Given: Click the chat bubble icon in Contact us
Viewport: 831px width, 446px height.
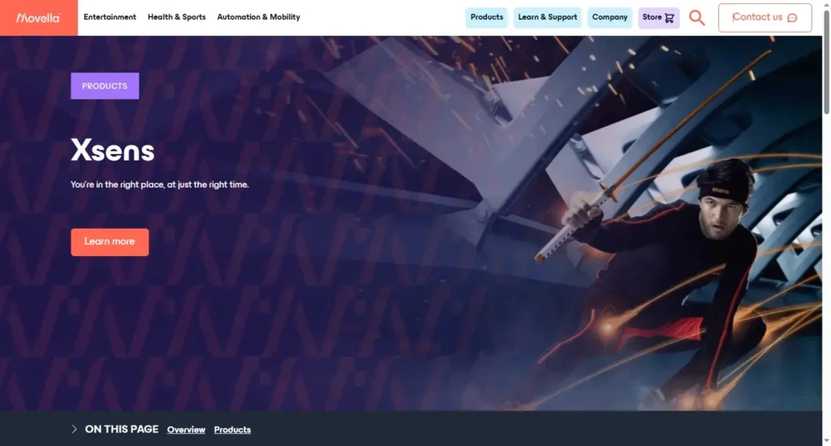Looking at the screenshot, I should pos(792,18).
